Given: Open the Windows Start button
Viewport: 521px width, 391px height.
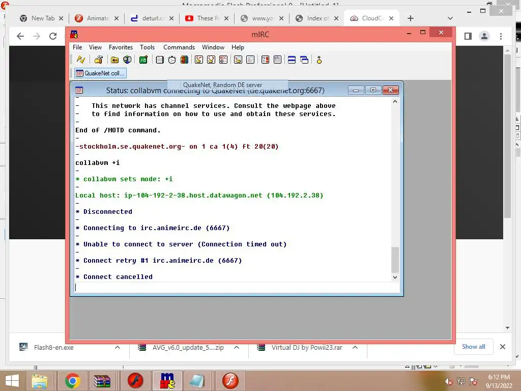Looking at the screenshot, I should click(x=12, y=381).
